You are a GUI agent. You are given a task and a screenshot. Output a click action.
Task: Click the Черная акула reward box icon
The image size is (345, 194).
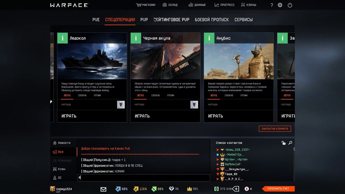click(x=194, y=105)
